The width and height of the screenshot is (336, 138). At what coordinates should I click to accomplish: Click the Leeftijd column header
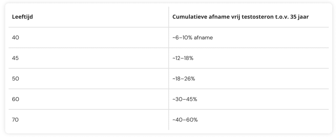pos(22,17)
